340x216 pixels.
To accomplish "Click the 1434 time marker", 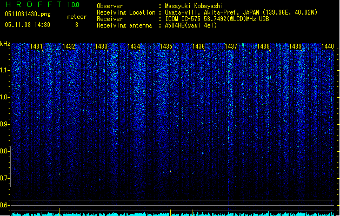I will [134, 46].
